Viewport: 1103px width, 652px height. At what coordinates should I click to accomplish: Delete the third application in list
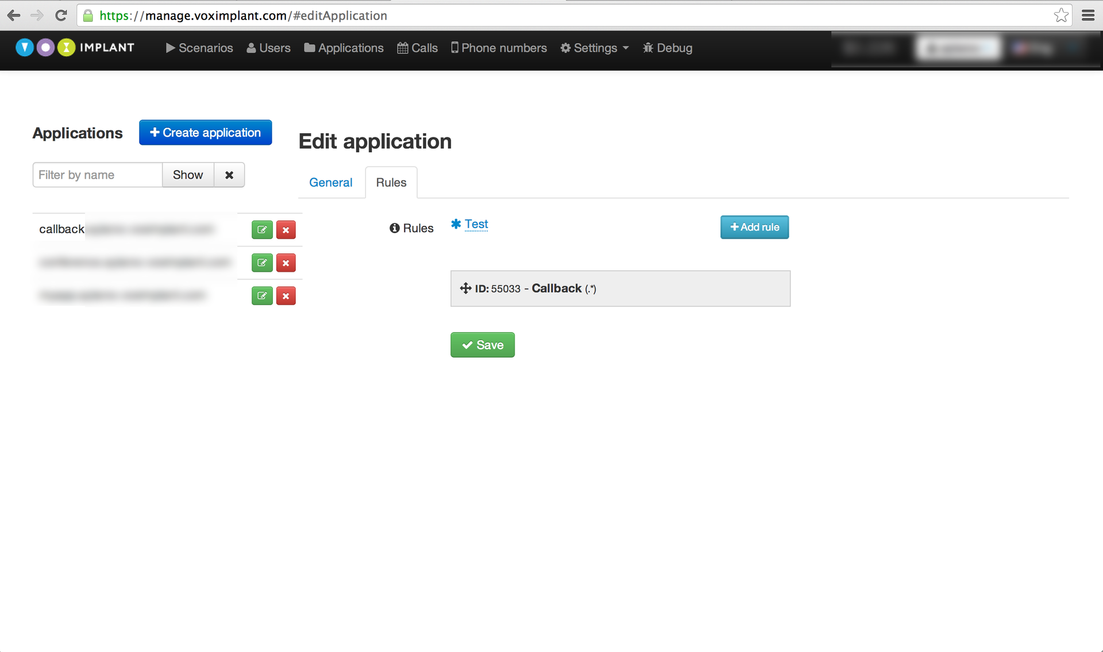point(286,296)
